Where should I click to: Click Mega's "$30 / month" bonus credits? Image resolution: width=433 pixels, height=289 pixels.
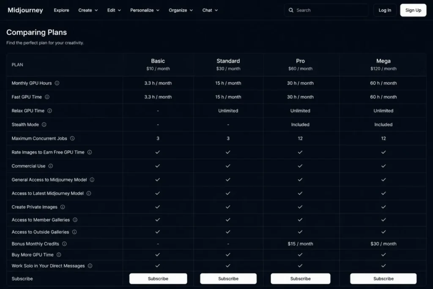(x=383, y=244)
